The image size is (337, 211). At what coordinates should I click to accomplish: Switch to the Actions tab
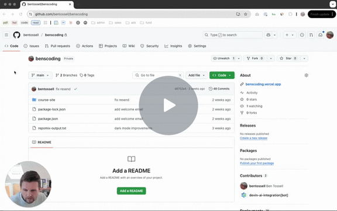point(84,46)
